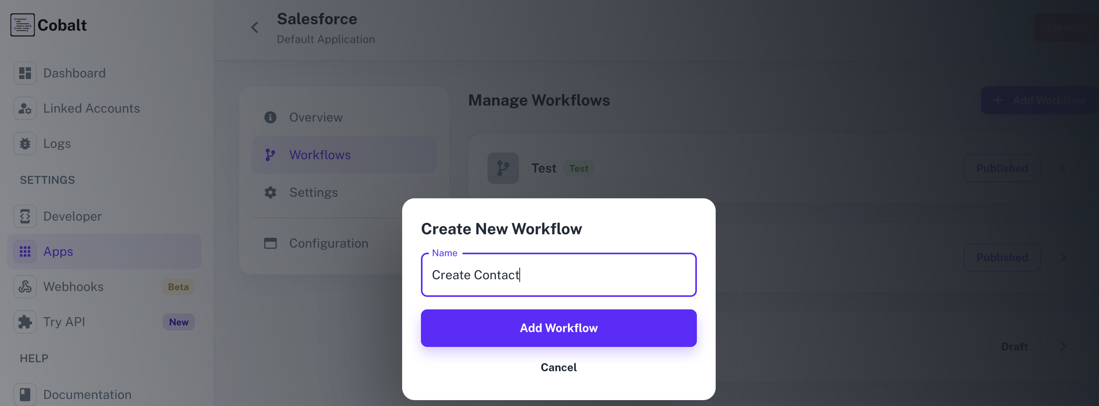Open the Dashboard panel icon
This screenshot has width=1099, height=406.
[x=24, y=73]
